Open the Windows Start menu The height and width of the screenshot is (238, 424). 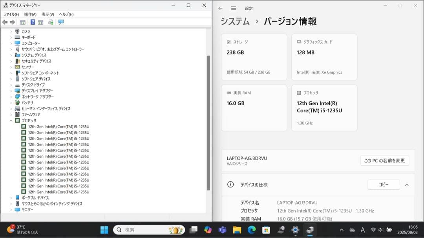pyautogui.click(x=104, y=230)
